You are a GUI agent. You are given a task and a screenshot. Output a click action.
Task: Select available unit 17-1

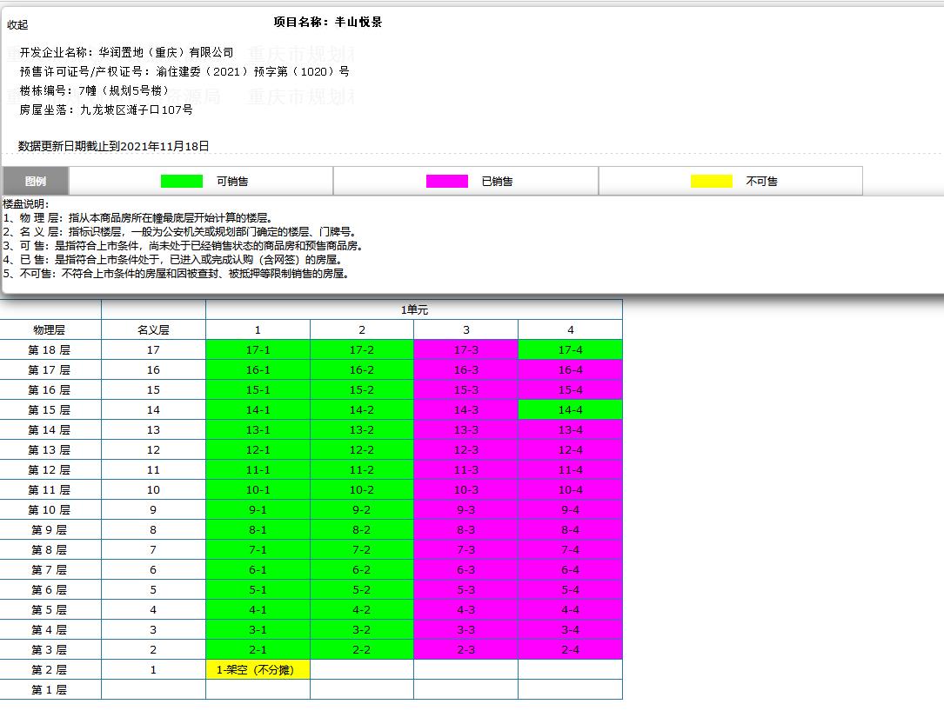coord(257,349)
